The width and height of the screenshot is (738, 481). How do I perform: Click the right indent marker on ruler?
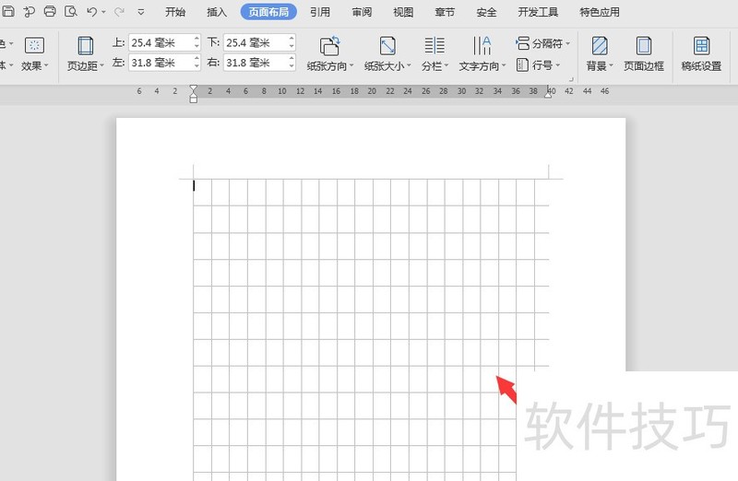click(x=548, y=94)
